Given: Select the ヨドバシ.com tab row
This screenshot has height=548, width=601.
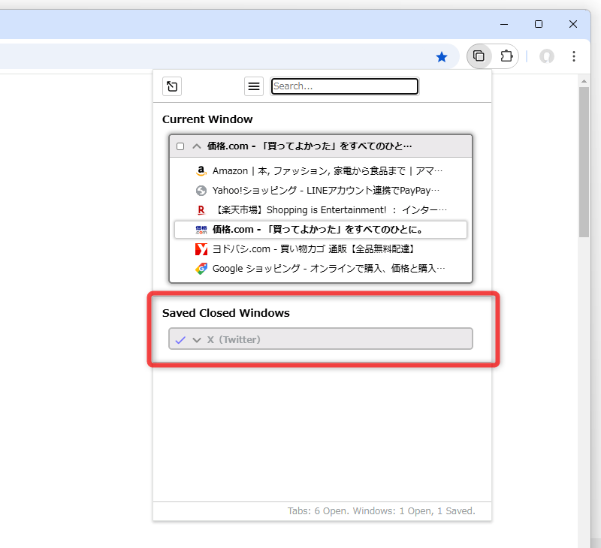Looking at the screenshot, I should 321,249.
